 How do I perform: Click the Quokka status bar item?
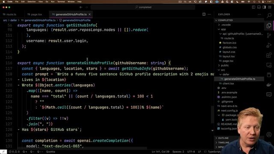[x=51, y=152]
